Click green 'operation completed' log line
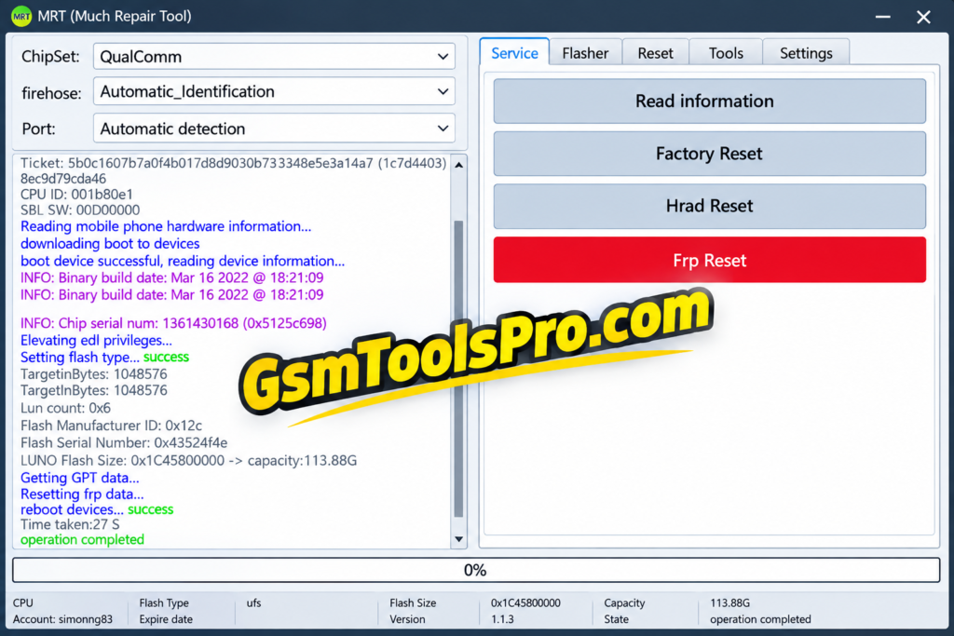This screenshot has width=954, height=636. (x=82, y=539)
